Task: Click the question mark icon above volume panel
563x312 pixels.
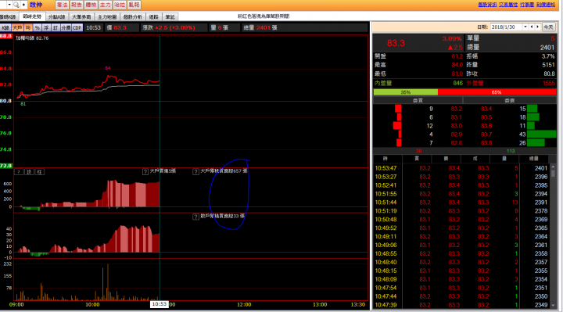Action: coord(19,172)
